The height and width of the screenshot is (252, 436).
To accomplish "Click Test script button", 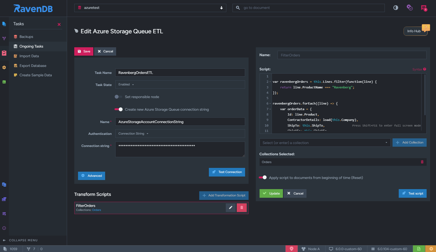I will click(413, 193).
